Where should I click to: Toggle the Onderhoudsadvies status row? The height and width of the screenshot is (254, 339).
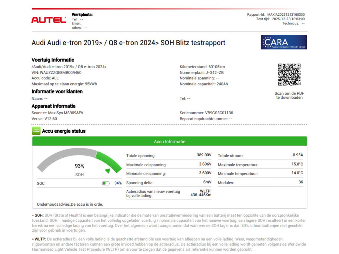70,204
